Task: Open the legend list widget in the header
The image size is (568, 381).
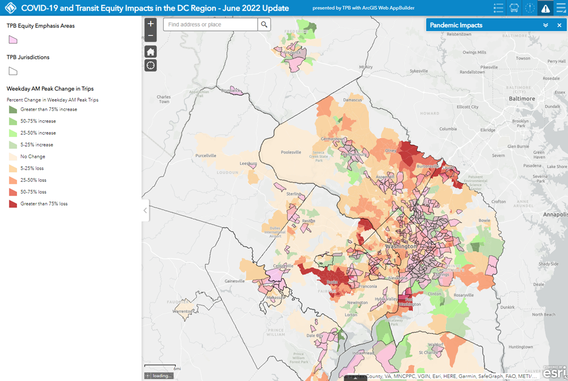Action: 498,8
